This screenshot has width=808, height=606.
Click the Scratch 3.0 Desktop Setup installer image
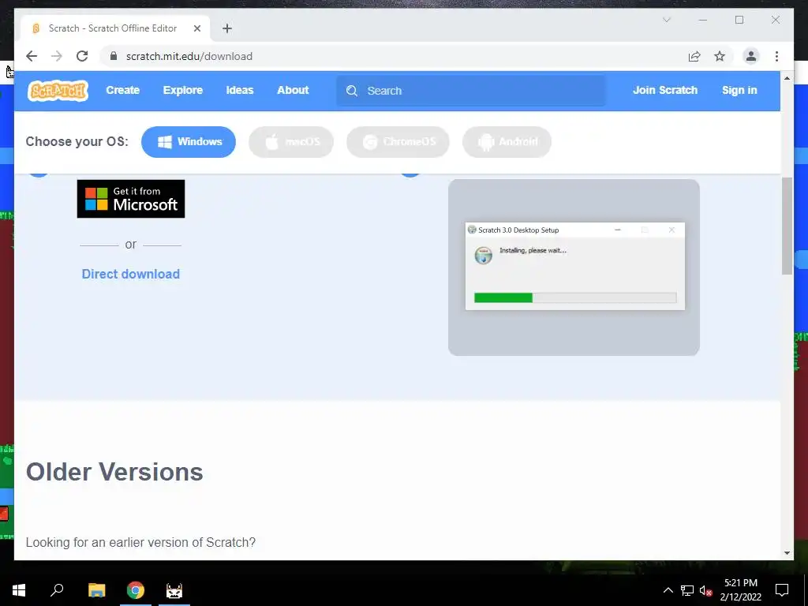[574, 267]
